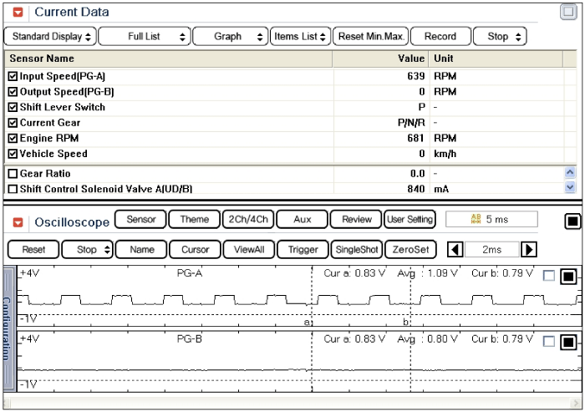Open the Full List dropdown
The height and width of the screenshot is (412, 585).
(x=145, y=37)
